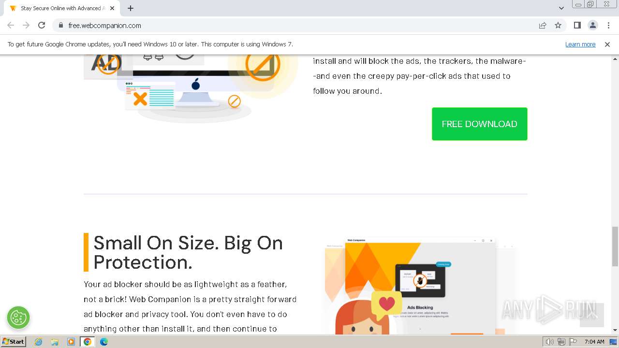
Task: Open the volume speaker tray icon
Action: coord(550,342)
